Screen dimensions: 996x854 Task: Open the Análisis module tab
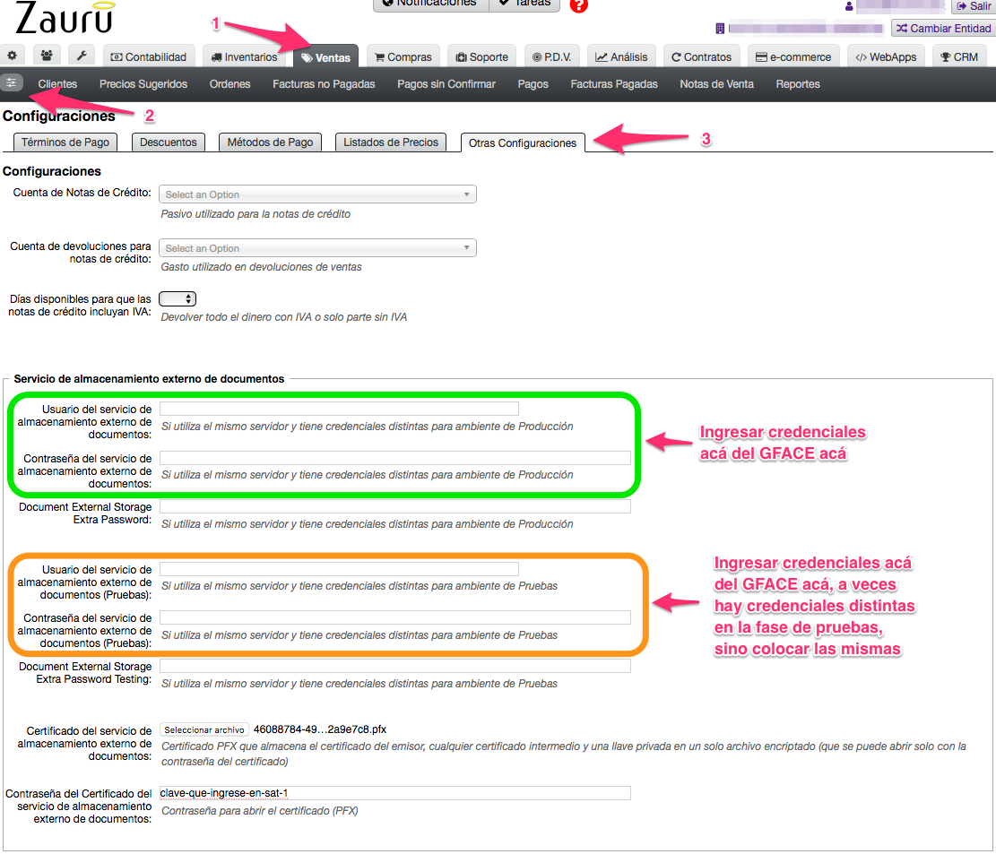(620, 56)
